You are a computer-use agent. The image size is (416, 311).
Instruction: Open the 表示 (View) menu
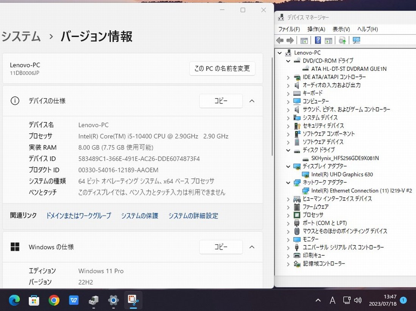pyautogui.click(x=340, y=29)
